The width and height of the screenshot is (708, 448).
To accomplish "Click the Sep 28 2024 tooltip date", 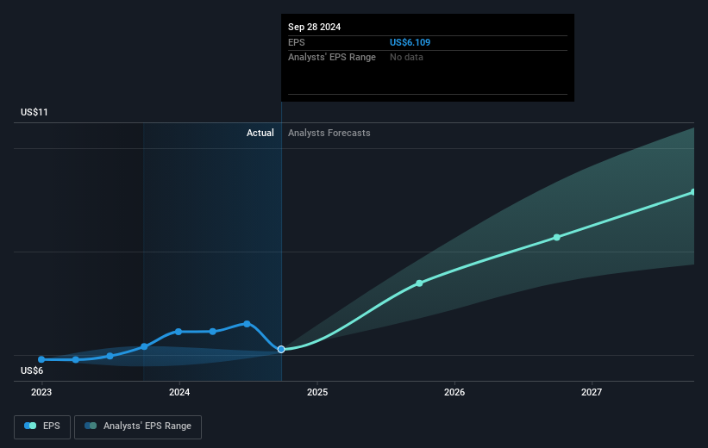I will coord(314,27).
